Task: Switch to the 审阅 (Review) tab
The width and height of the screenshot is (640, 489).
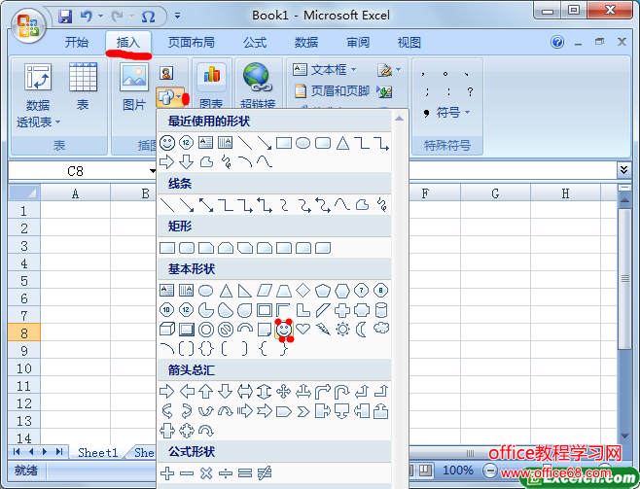Action: [358, 43]
